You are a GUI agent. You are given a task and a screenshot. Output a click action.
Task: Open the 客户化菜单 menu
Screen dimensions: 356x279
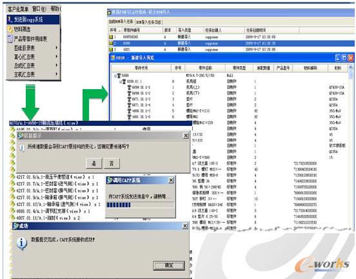(x=18, y=9)
